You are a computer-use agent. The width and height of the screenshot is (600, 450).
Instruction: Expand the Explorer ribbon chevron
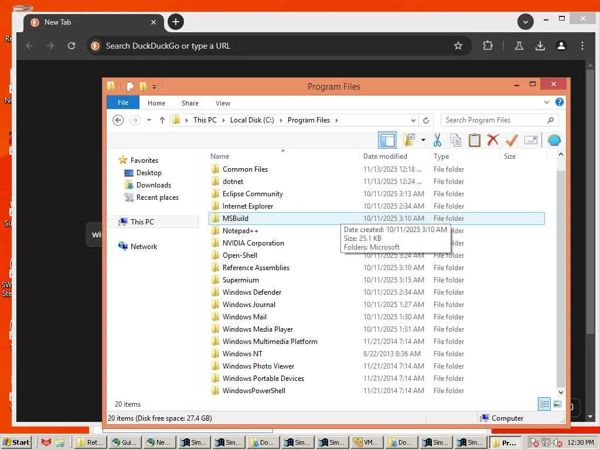[547, 102]
